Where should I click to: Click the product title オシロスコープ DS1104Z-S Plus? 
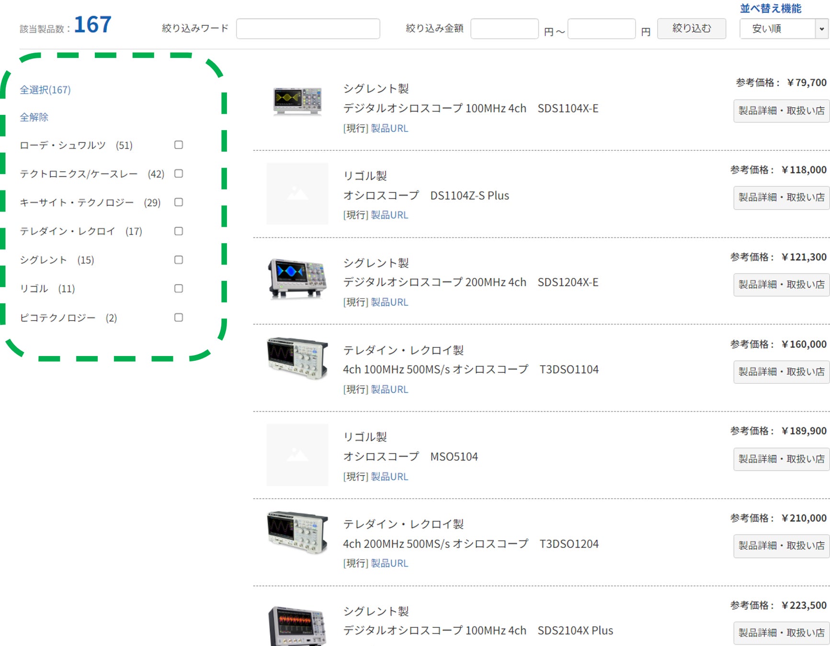(x=426, y=195)
